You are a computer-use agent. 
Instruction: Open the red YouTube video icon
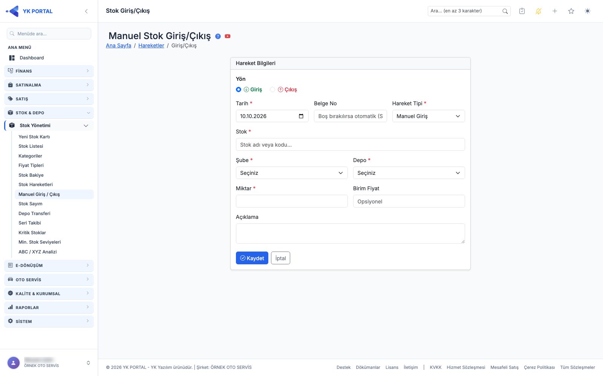228,36
